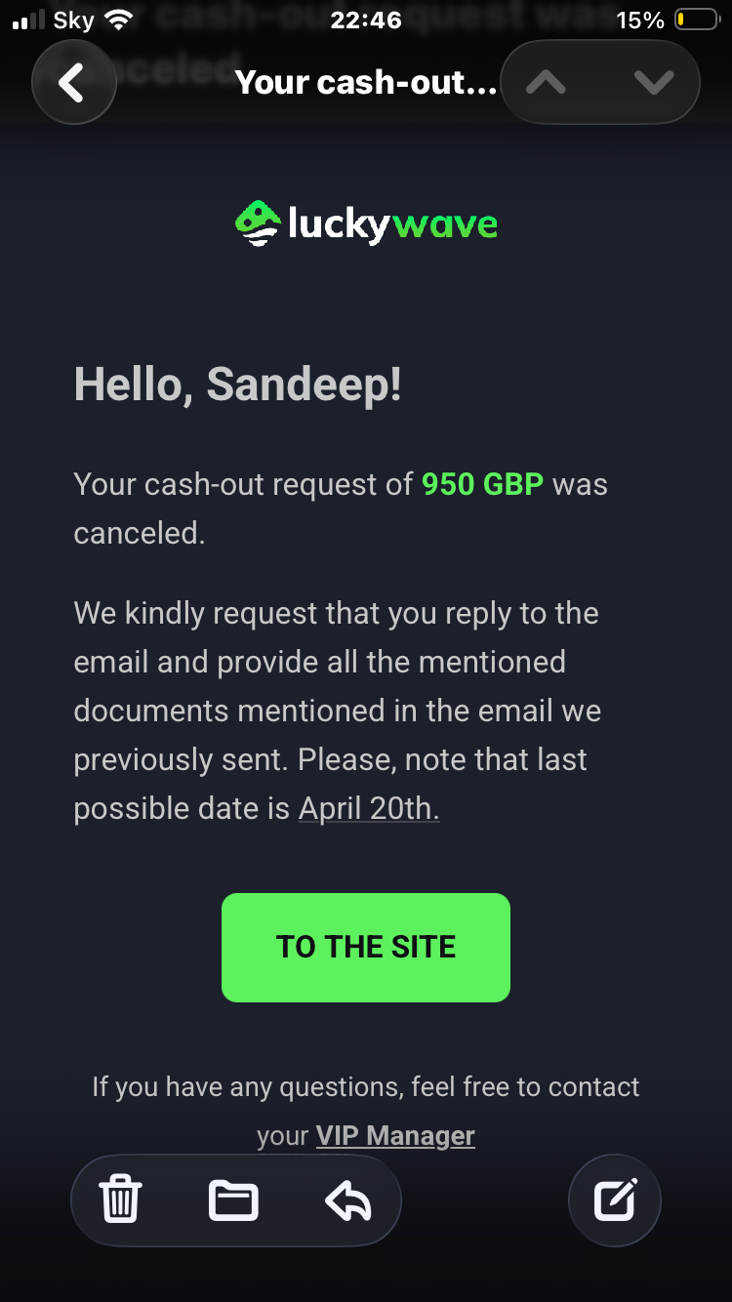Tap the luckywave brand name text
Viewport: 732px width, 1302px height.
coord(392,225)
